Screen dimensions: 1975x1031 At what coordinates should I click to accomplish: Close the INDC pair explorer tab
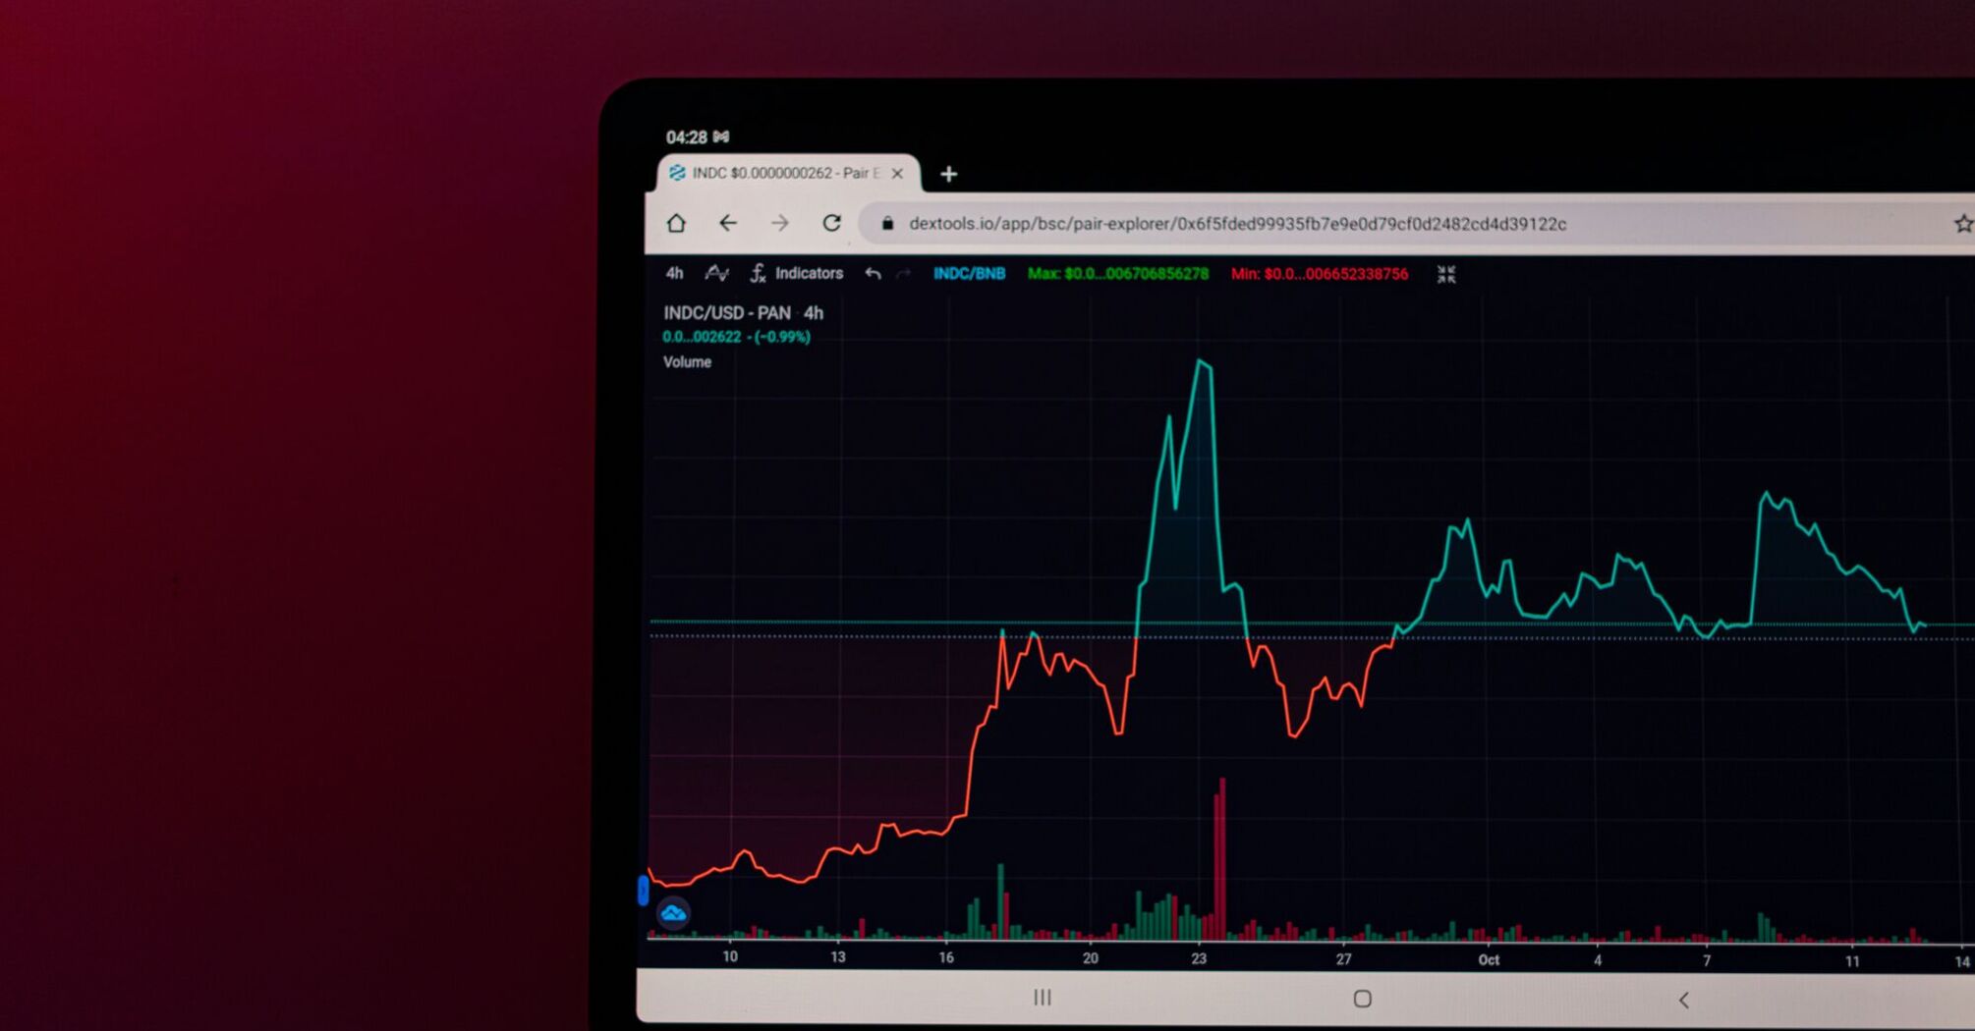[897, 173]
